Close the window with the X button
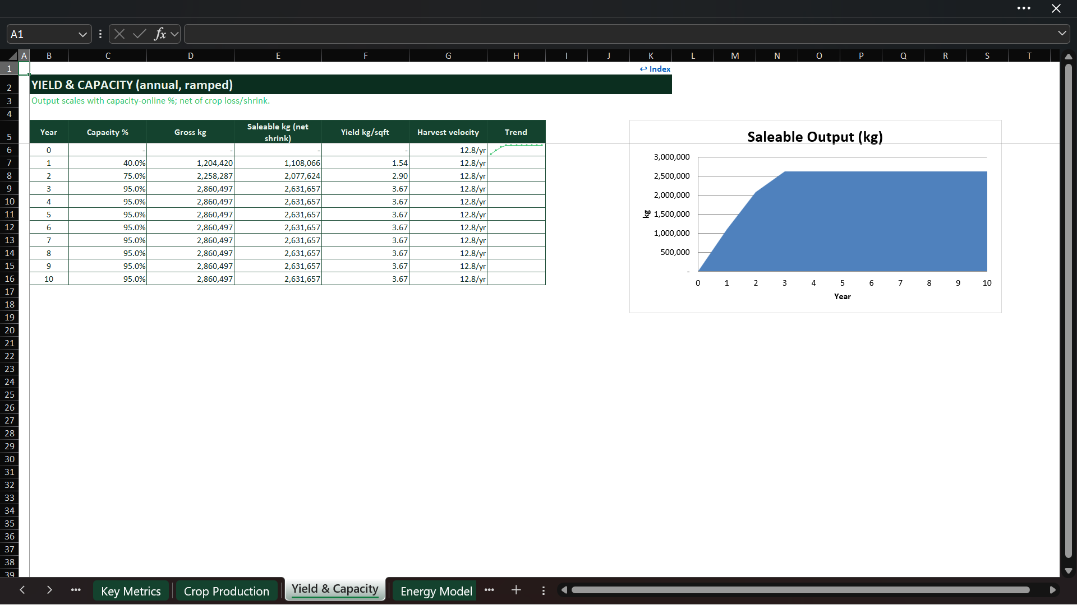The image size is (1077, 605). [1056, 8]
